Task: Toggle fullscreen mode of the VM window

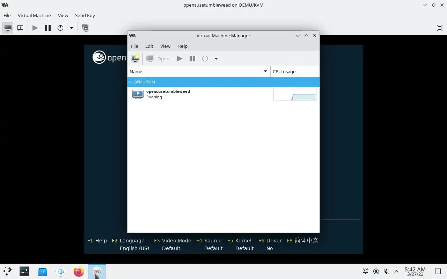Action: click(x=440, y=28)
